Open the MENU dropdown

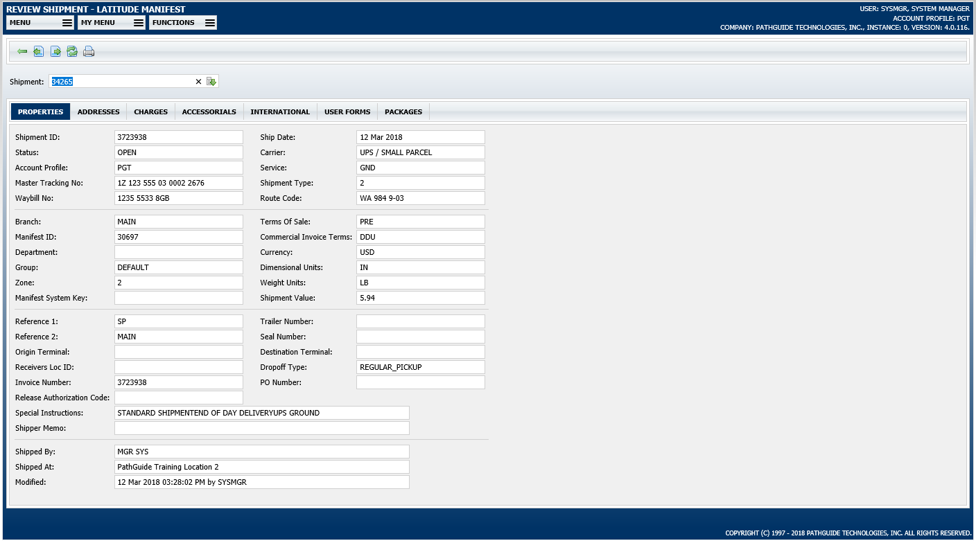click(x=40, y=22)
